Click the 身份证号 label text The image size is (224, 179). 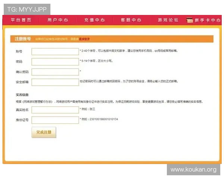pyautogui.click(x=22, y=120)
